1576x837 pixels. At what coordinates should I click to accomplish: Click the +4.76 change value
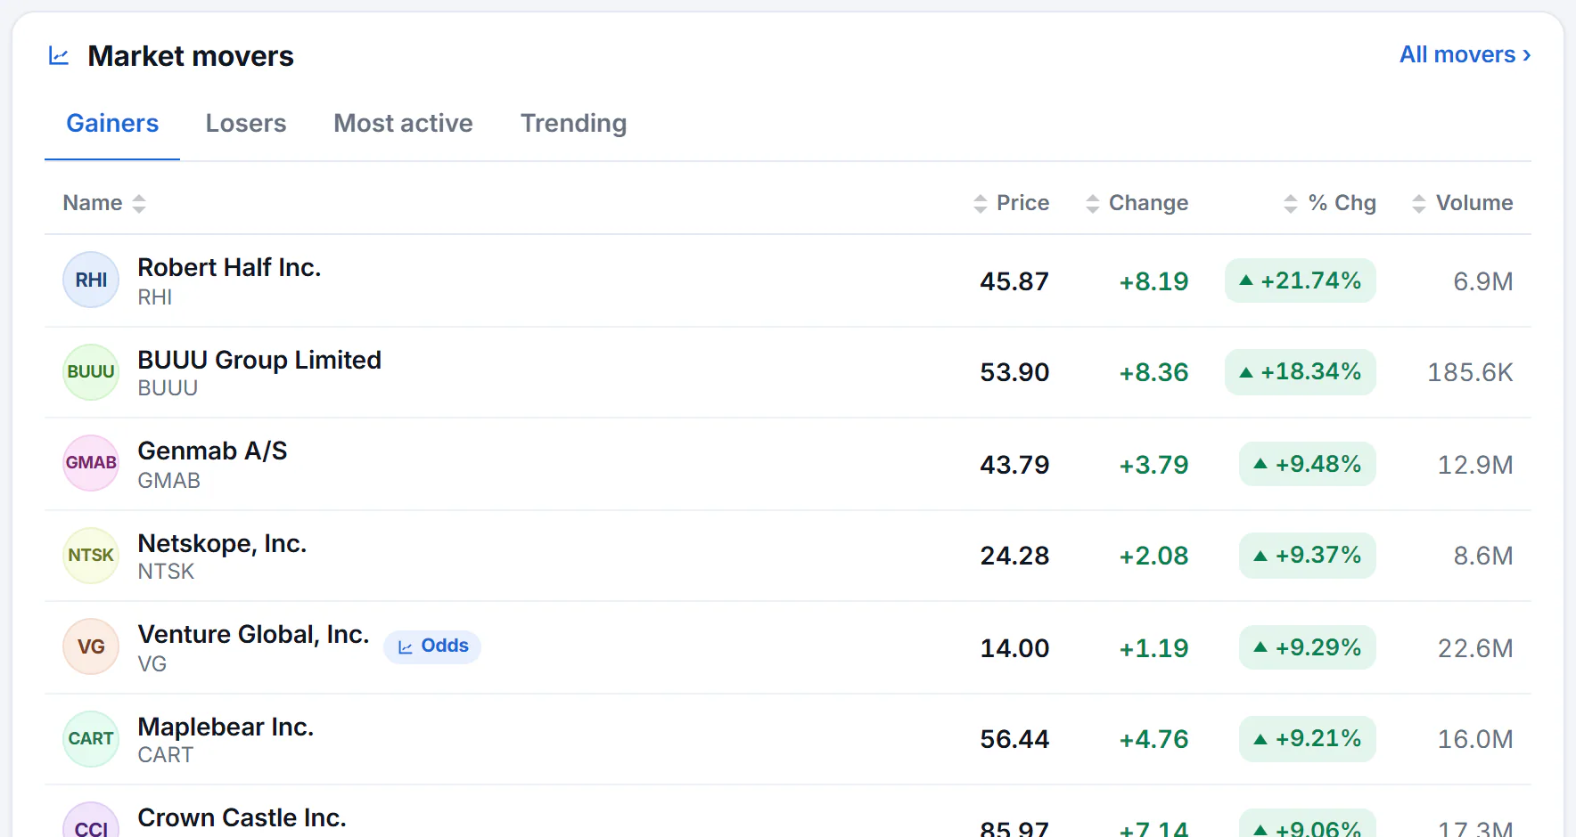point(1153,739)
